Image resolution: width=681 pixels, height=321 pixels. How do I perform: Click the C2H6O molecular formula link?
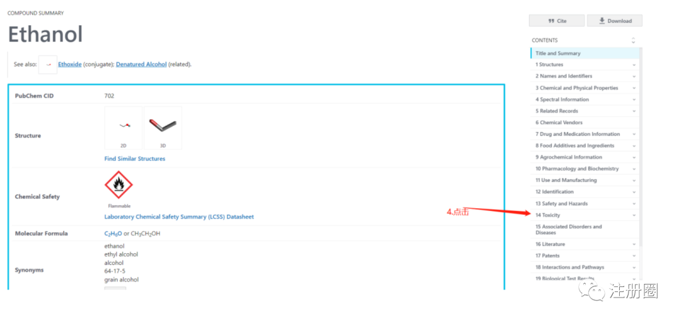point(113,234)
